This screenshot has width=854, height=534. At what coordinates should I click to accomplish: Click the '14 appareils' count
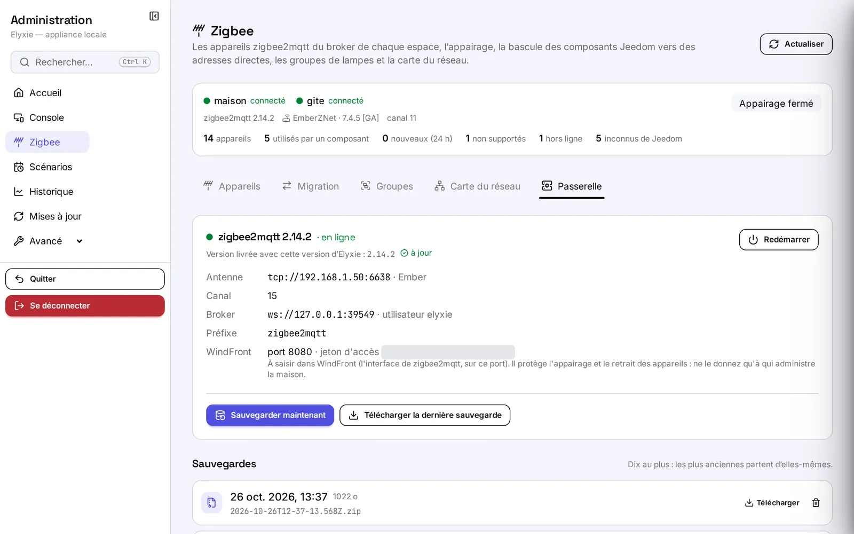tap(227, 138)
